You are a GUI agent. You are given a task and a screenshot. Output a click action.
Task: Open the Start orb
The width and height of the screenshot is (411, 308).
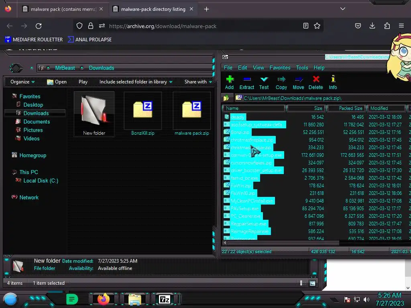10,299
